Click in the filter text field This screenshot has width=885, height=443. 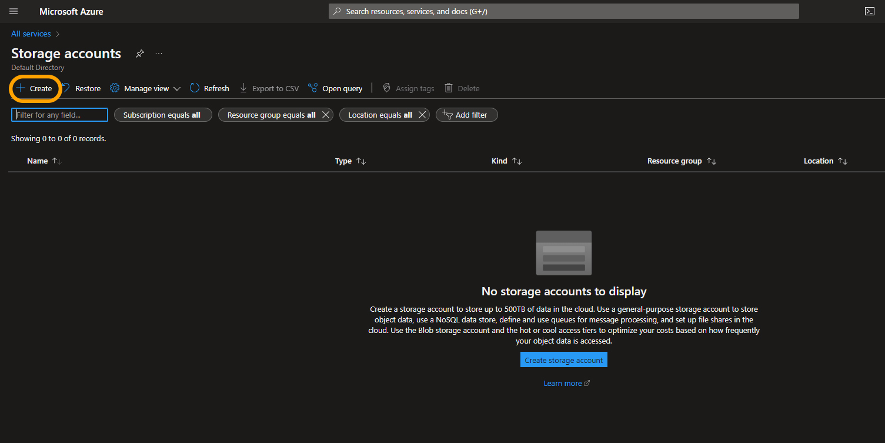pyautogui.click(x=59, y=115)
